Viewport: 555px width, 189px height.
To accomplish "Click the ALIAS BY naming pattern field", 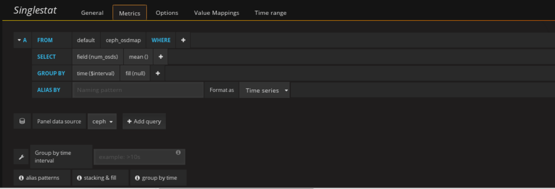I will [138, 90].
